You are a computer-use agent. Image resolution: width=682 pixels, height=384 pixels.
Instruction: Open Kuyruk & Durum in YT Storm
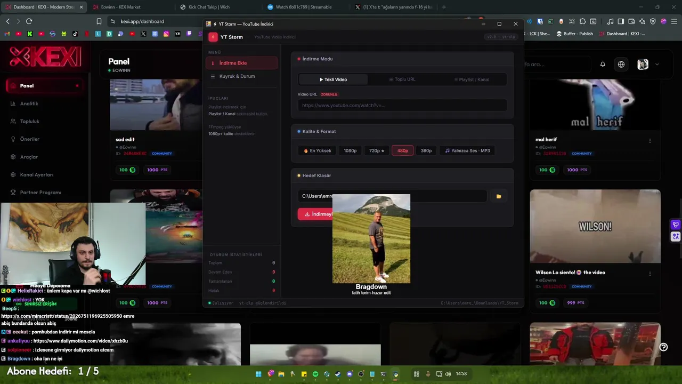click(x=242, y=76)
